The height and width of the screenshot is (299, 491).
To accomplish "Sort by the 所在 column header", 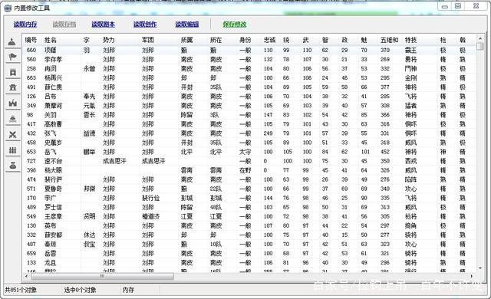I will point(216,40).
